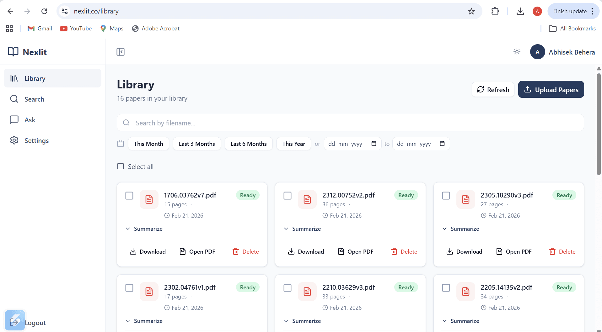Click the Last 6 Months filter
Image resolution: width=602 pixels, height=332 pixels.
(x=248, y=144)
